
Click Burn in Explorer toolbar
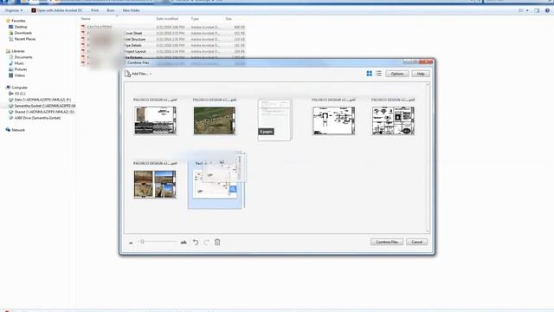tap(111, 10)
